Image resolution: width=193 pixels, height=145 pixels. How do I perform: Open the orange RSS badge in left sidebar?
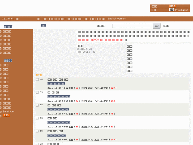[6, 115]
